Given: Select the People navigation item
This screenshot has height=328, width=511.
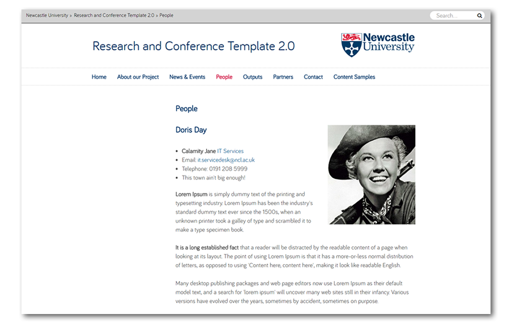Looking at the screenshot, I should point(224,77).
